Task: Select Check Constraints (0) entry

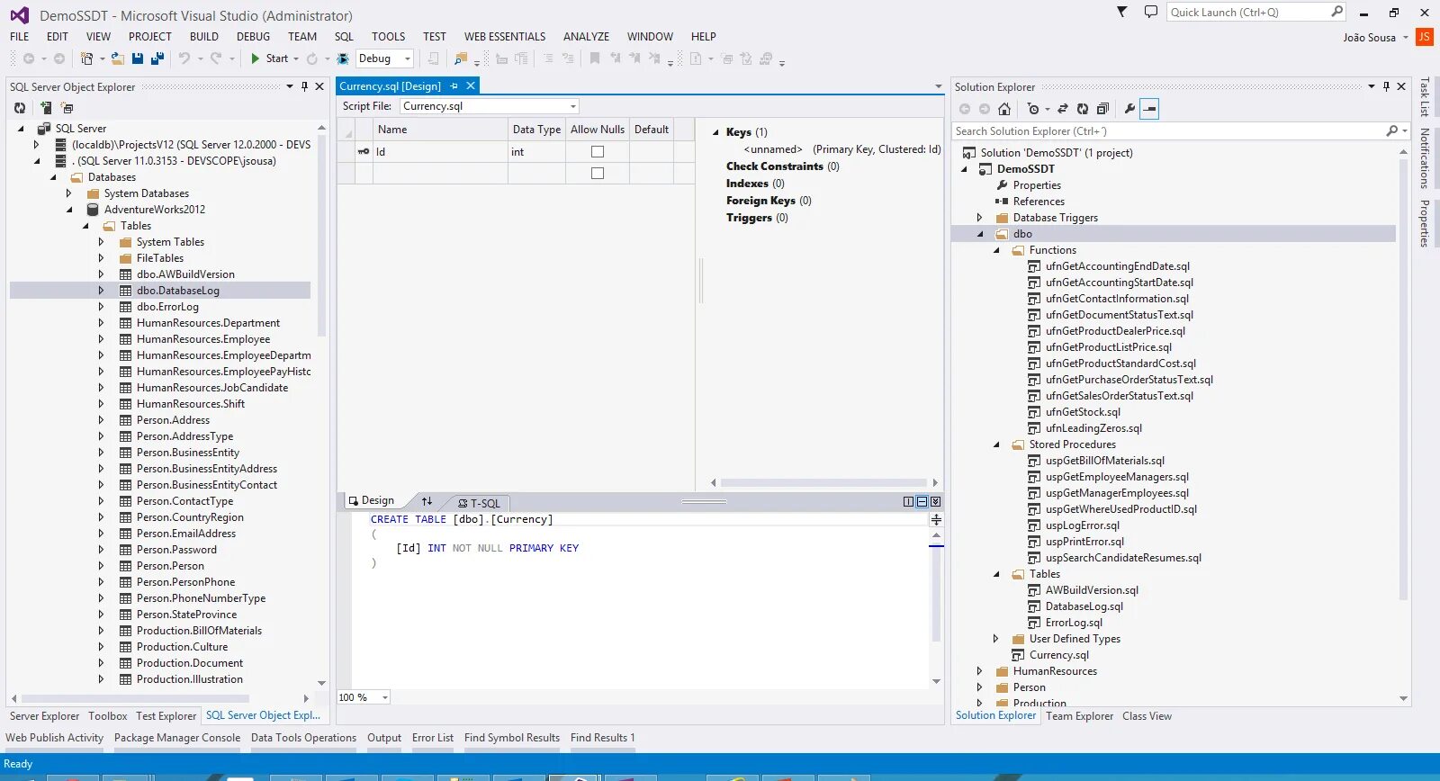Action: [782, 166]
